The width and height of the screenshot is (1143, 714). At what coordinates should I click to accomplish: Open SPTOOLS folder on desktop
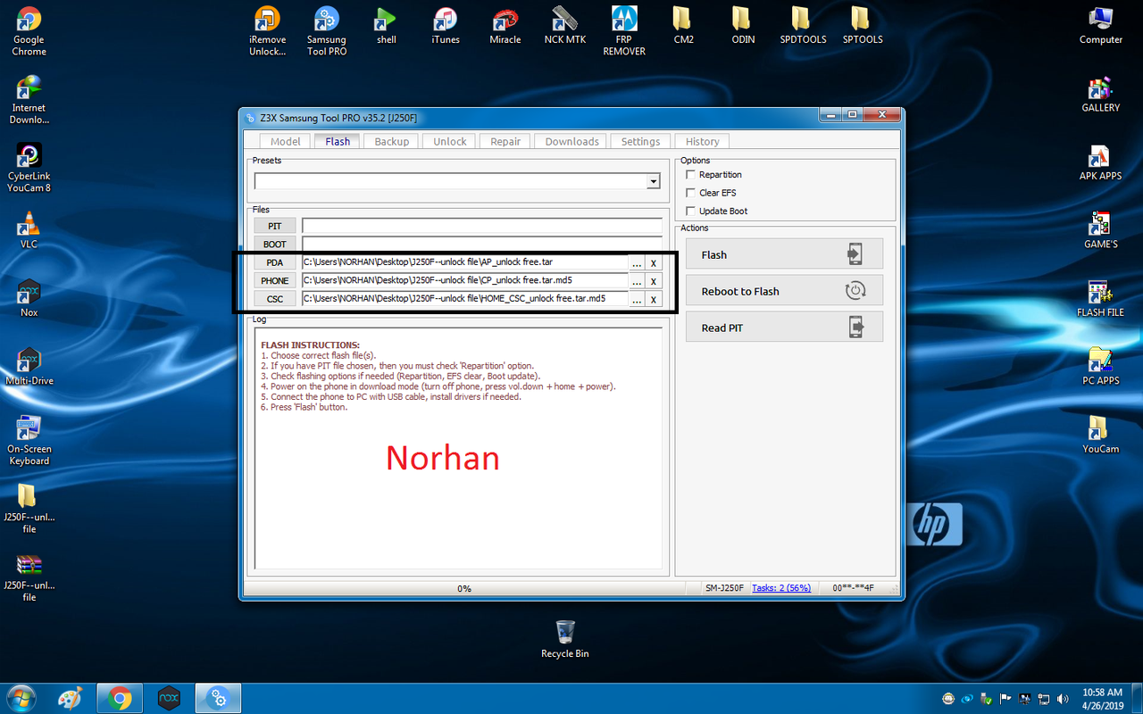[x=862, y=25]
